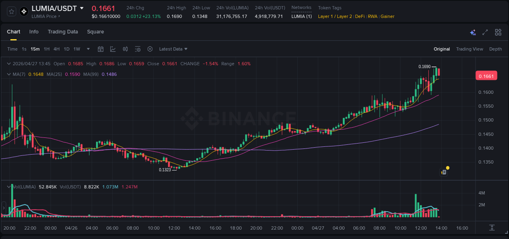
Task: Click the current price tag 0.1661
Action: (486, 76)
